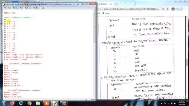Click scroll up arrow in IDLE editor
Image resolution: width=189 pixels, height=106 pixels.
click(x=94, y=11)
